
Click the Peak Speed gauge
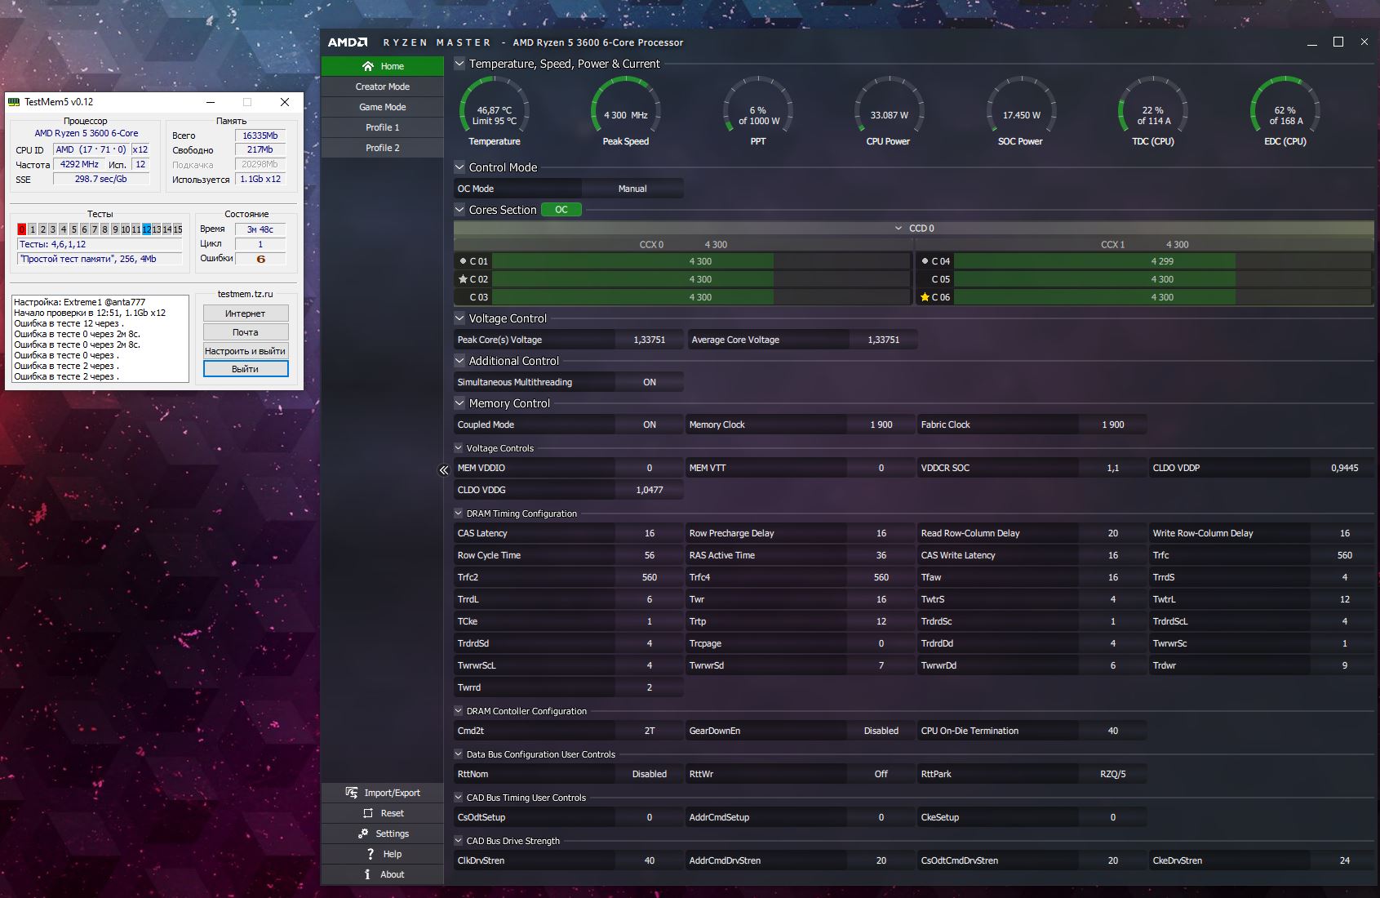tap(626, 111)
